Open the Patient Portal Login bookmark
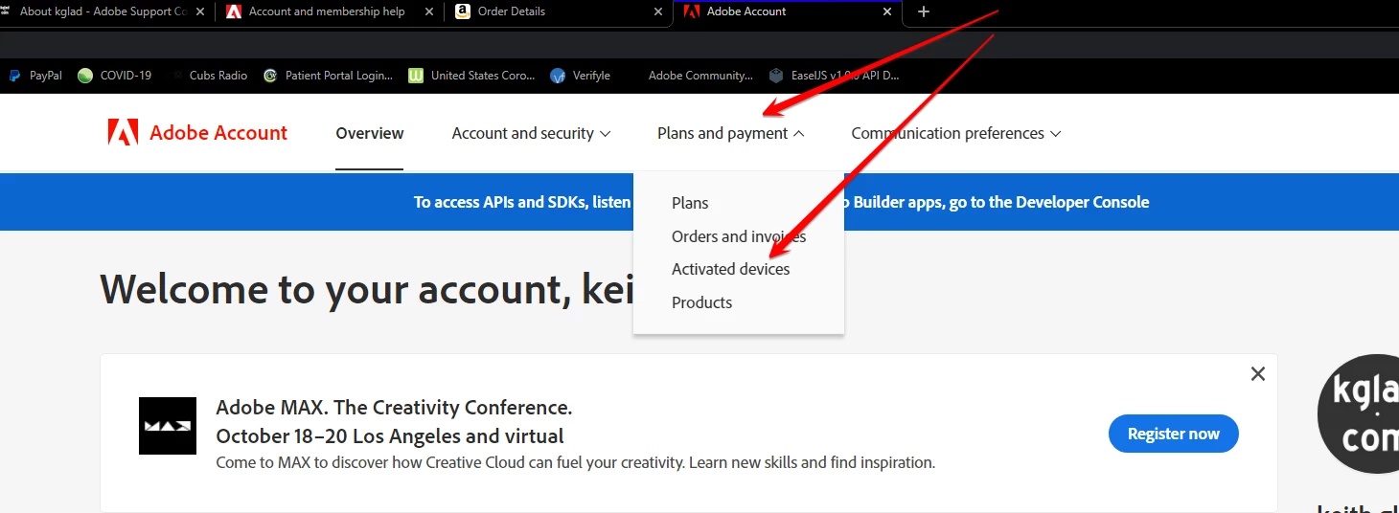The image size is (1399, 513). click(328, 76)
